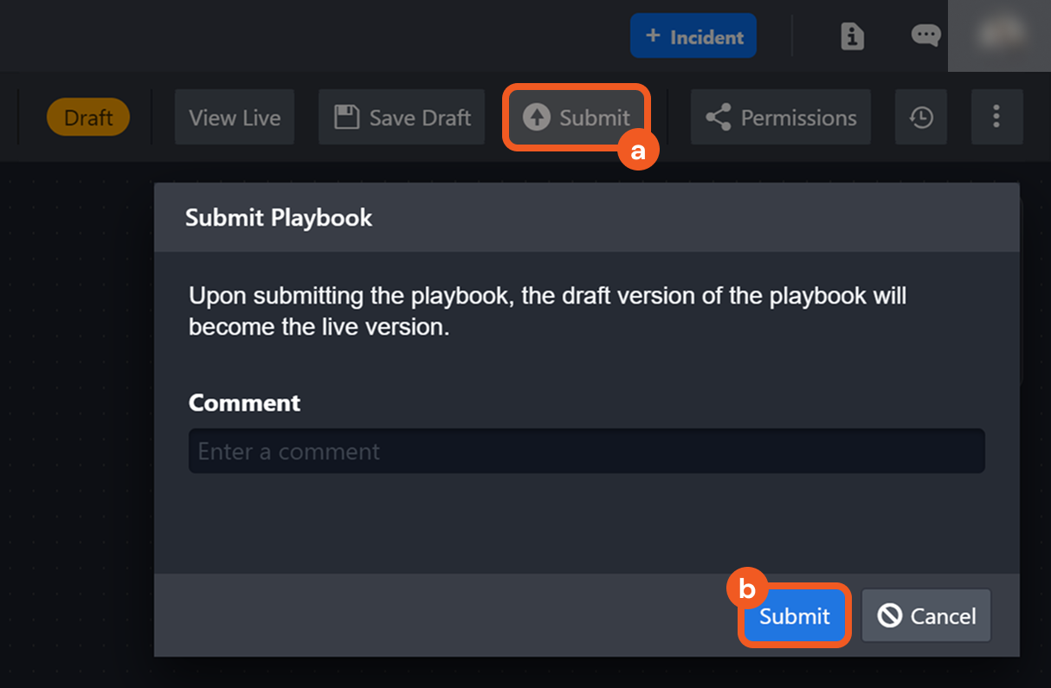This screenshot has width=1051, height=688.
Task: Focus the Enter a comment field
Action: pos(586,451)
